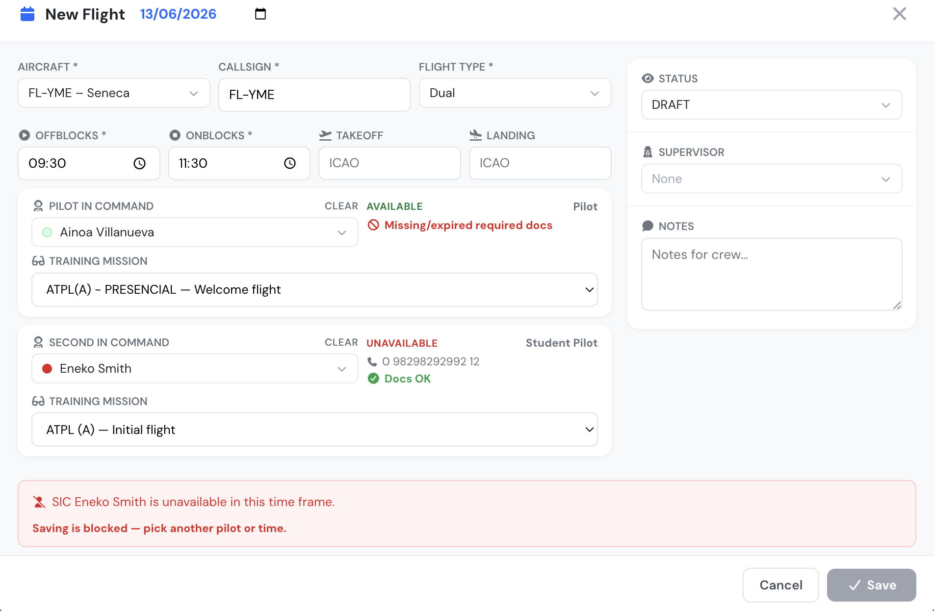Image resolution: width=934 pixels, height=611 pixels.
Task: Click the red prohibited icon for missing docs
Action: click(x=373, y=225)
